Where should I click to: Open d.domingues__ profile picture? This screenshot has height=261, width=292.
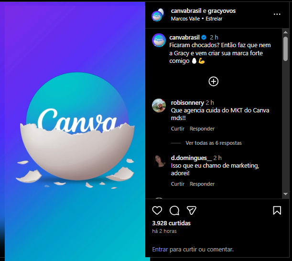159,161
